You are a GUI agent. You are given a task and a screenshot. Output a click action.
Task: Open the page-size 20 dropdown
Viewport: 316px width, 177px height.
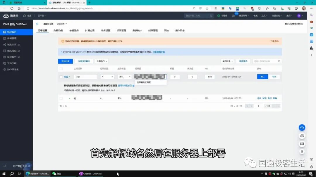233,106
